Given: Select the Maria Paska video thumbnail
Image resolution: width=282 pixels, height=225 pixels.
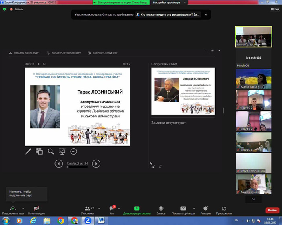Looking at the screenshot, I should coord(253,79).
